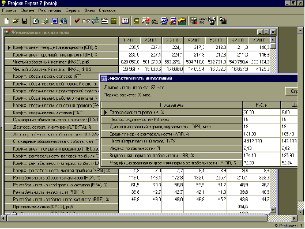Screen dimensions: 305x229
Task: Click the first period column header of table
Action: click(x=129, y=40)
